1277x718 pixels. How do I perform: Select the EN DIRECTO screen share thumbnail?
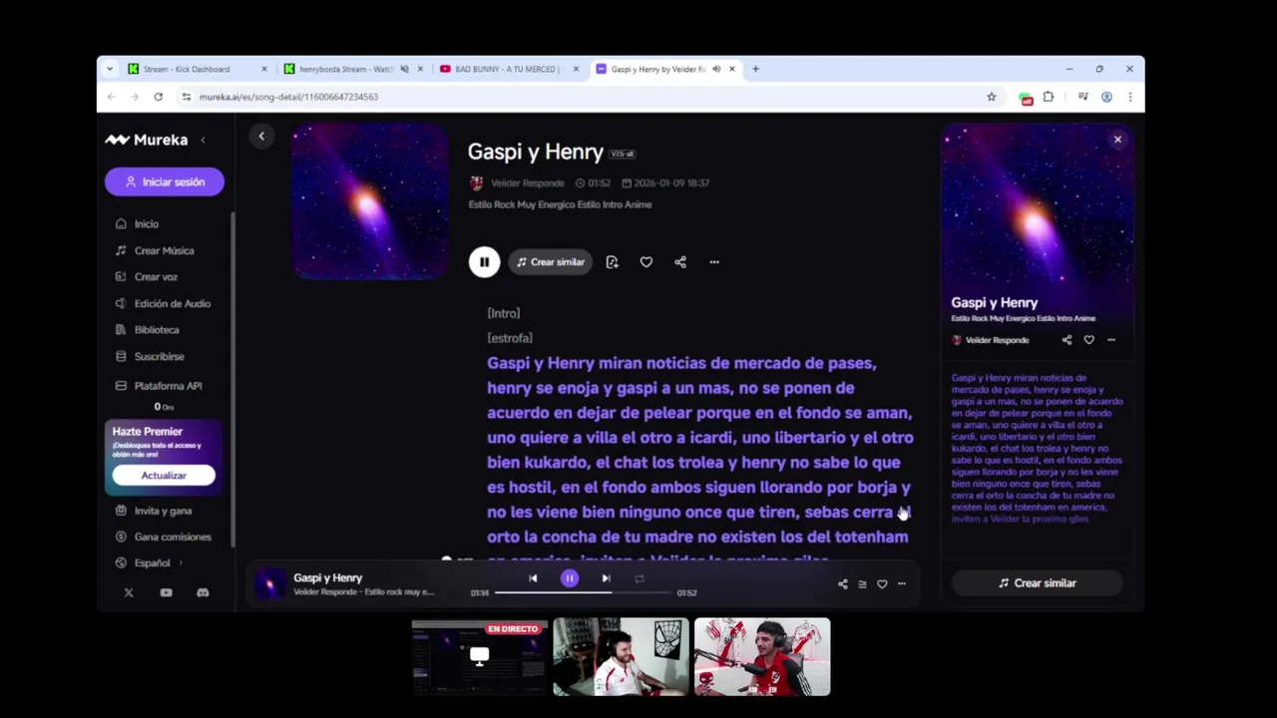point(479,657)
